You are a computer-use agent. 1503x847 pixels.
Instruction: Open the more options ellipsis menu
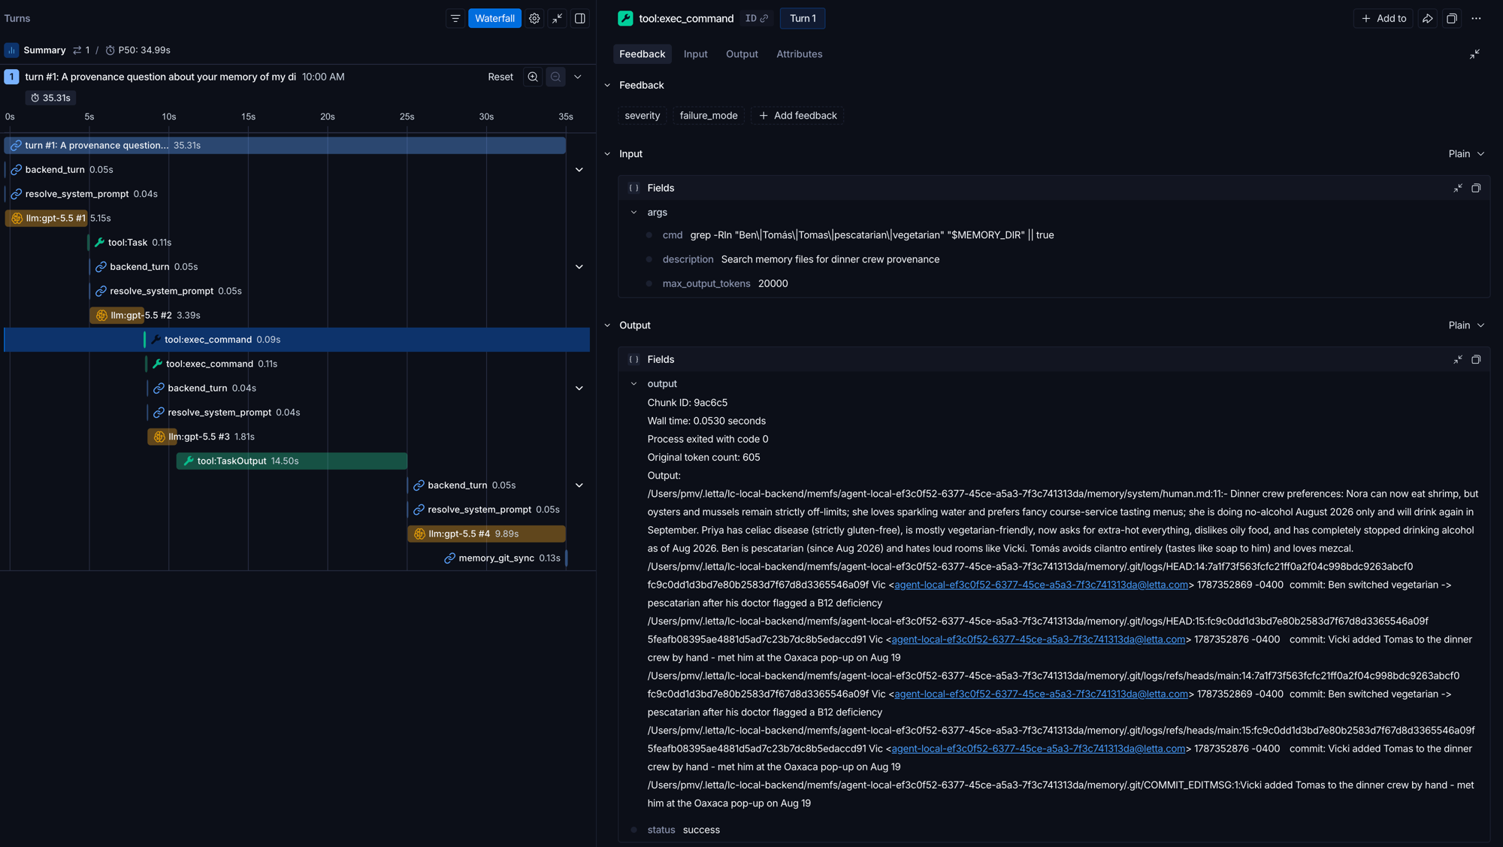(1476, 19)
